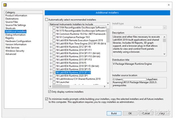Expand NI LabVIEW Runtime 2015 SP1 f13
The image size is (175, 120).
[x=51, y=60]
